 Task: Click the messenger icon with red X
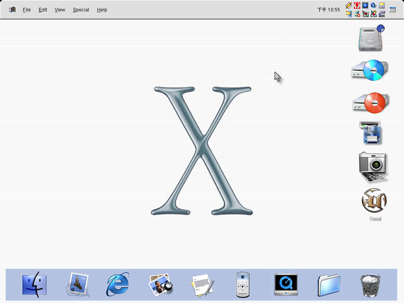[x=357, y=14]
